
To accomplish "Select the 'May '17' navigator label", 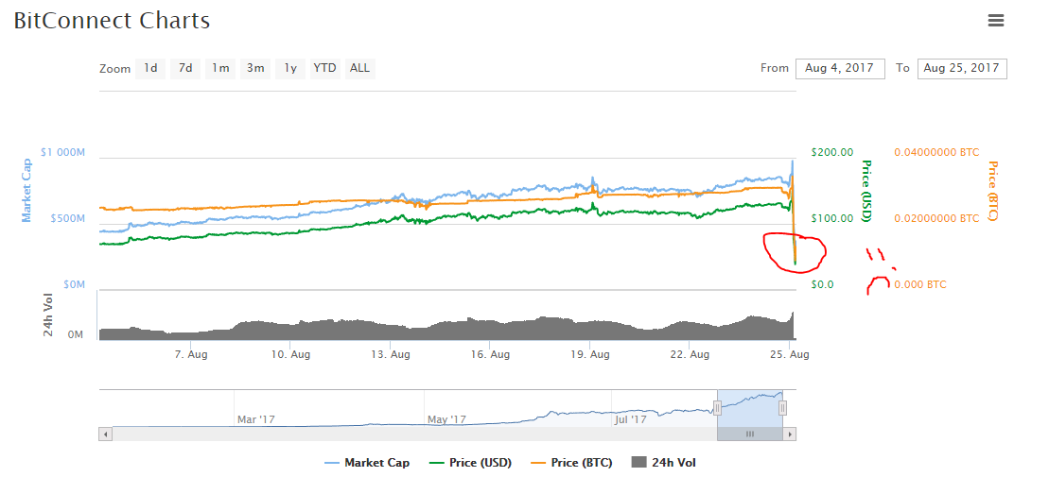I will click(x=446, y=419).
